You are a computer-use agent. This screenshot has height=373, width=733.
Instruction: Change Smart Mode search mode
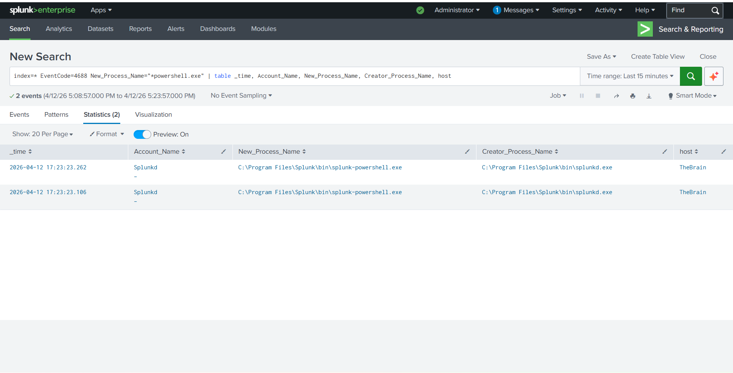(x=692, y=96)
